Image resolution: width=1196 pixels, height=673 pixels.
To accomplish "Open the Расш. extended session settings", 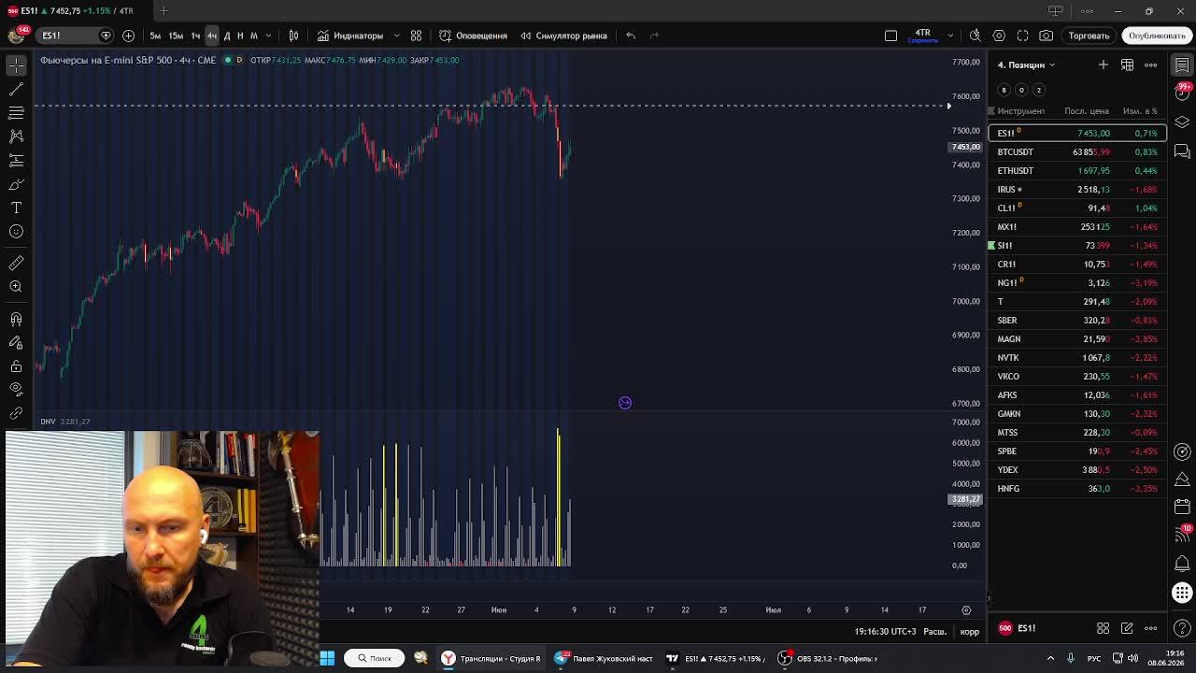I will click(x=935, y=632).
